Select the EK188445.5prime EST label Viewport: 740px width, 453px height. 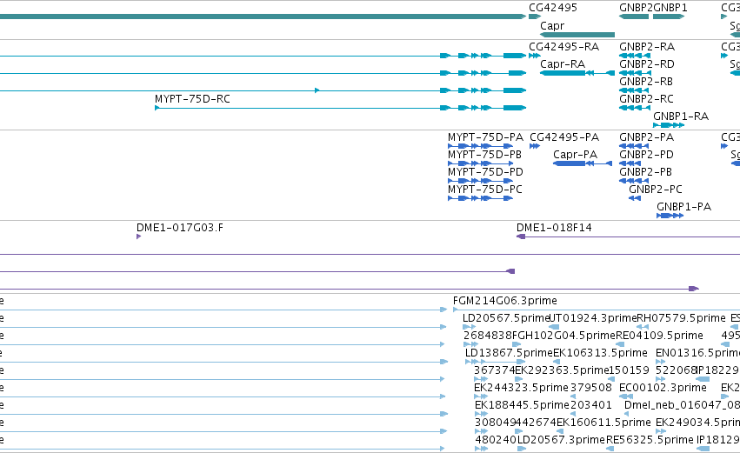pyautogui.click(x=522, y=405)
